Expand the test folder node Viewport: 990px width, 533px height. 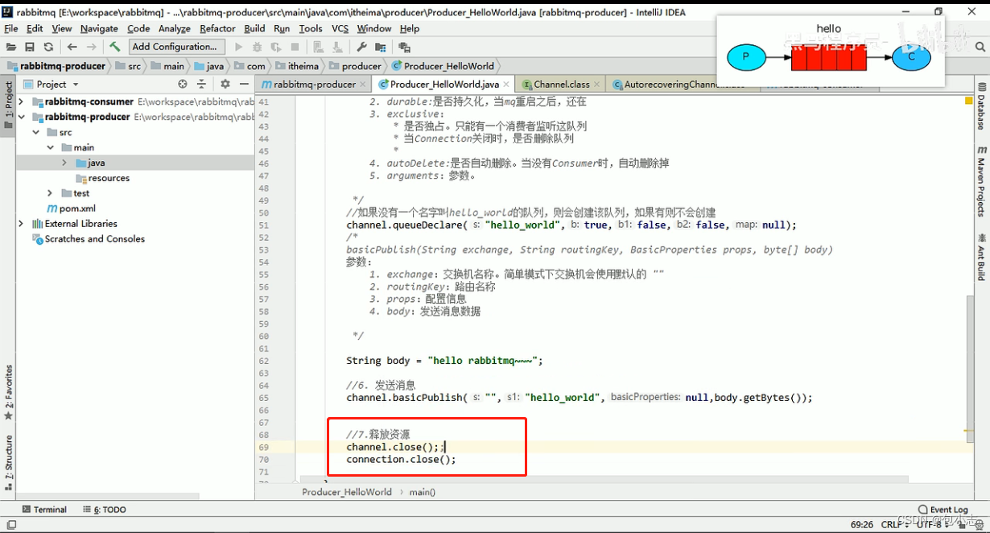pos(50,194)
